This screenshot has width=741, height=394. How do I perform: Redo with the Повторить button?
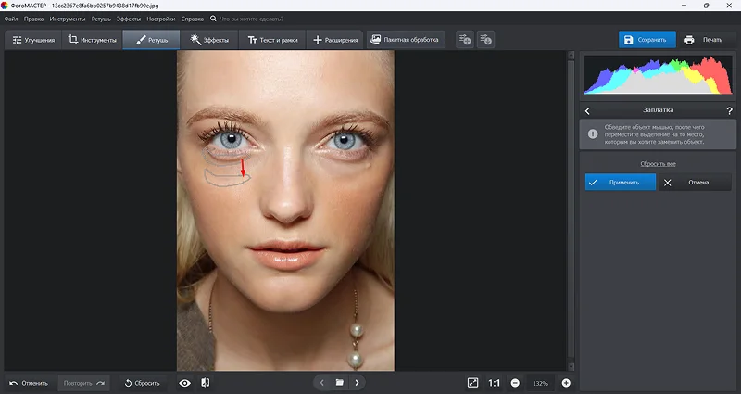(83, 383)
